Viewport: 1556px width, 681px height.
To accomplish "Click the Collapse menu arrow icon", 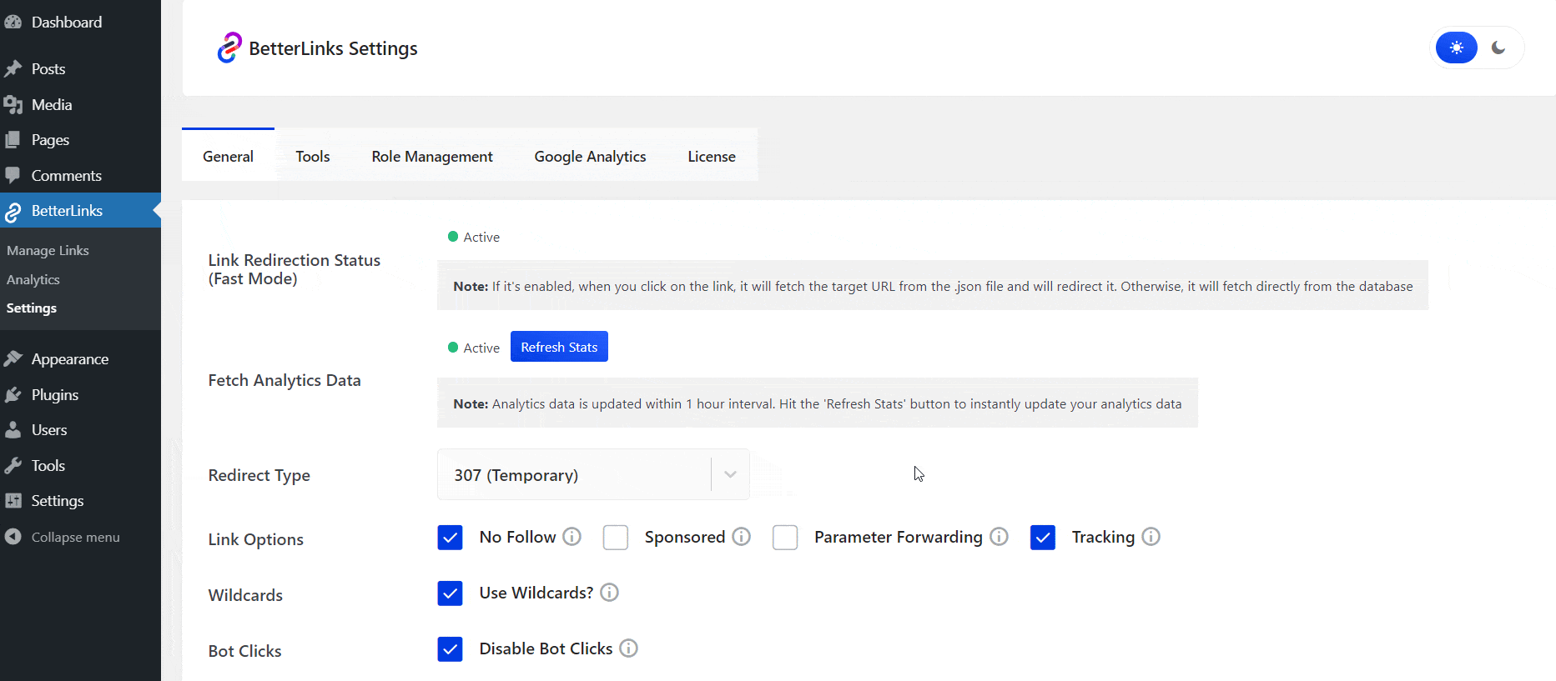I will click(x=13, y=537).
